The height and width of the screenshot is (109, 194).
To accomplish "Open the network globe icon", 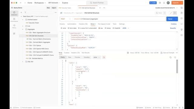I will pyautogui.click(x=128, y=53).
